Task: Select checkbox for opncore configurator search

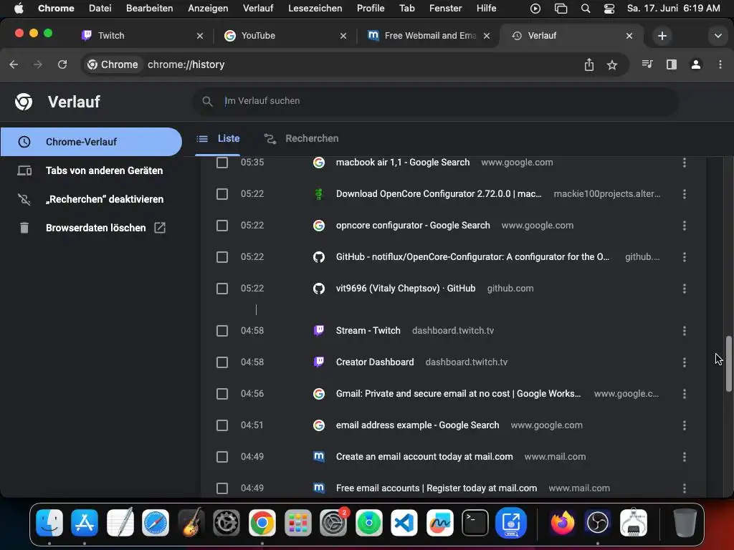Action: click(x=222, y=226)
